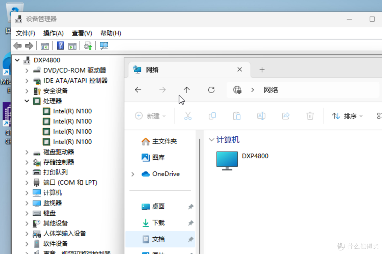Open the 帮助(H) menu

pos(111,33)
